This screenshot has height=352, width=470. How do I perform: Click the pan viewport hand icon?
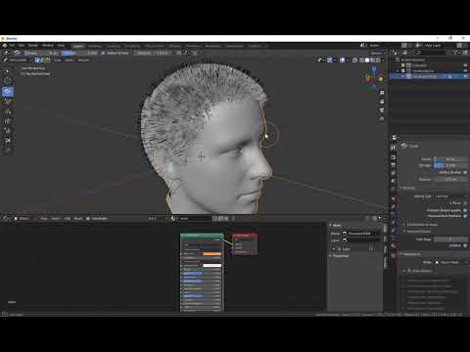(382, 102)
